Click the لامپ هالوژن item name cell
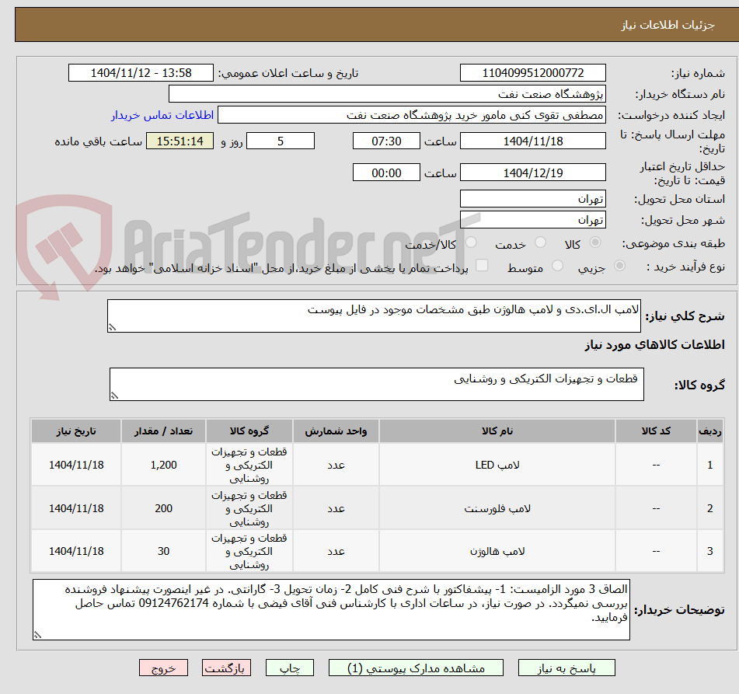Viewport: 739px width, 694px height. click(x=497, y=551)
